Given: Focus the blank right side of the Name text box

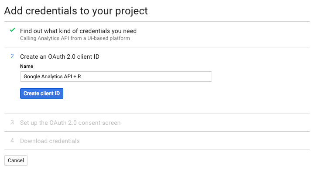Looking at the screenshot, I should pyautogui.click(x=147, y=77).
